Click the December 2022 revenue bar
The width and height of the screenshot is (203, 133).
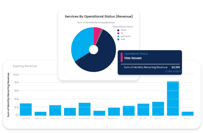(x=85, y=109)
